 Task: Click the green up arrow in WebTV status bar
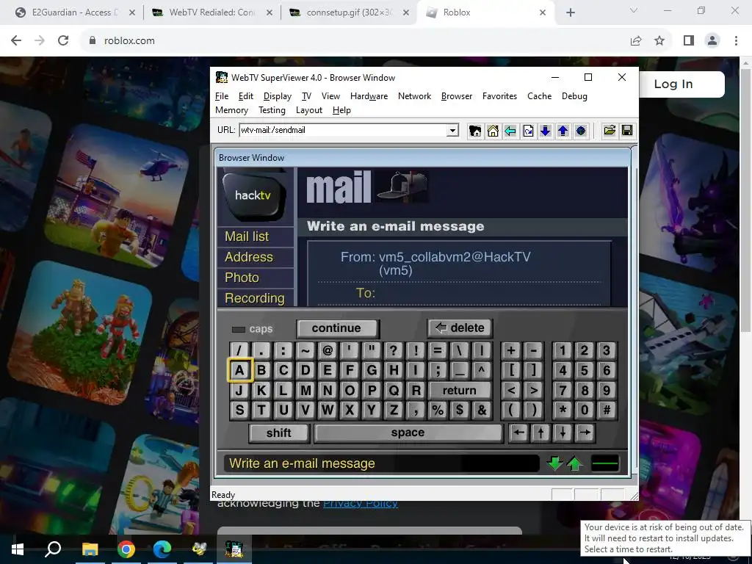click(574, 463)
